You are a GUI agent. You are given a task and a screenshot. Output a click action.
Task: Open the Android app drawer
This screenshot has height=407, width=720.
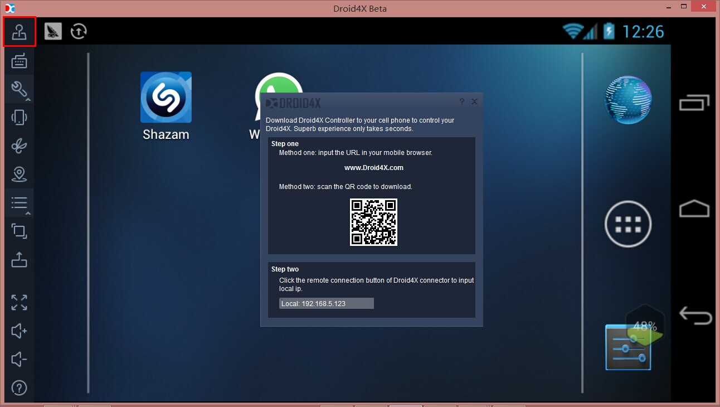[x=629, y=224]
